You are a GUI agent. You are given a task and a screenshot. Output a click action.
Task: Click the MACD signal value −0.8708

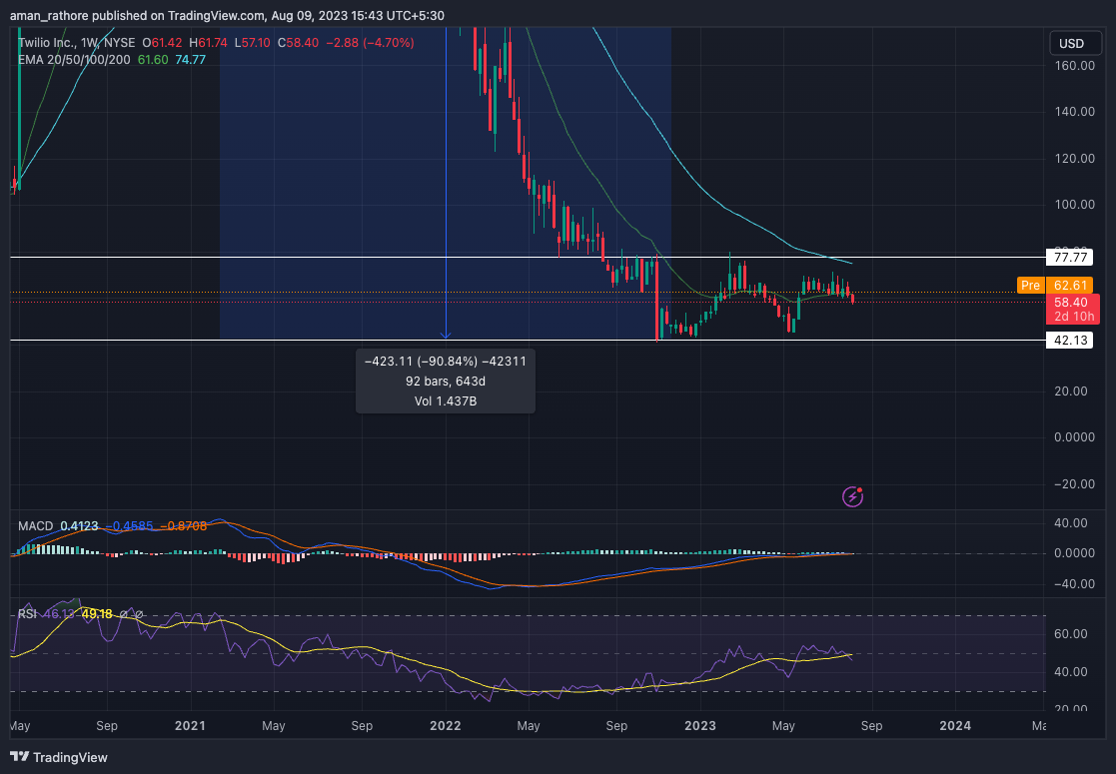184,526
